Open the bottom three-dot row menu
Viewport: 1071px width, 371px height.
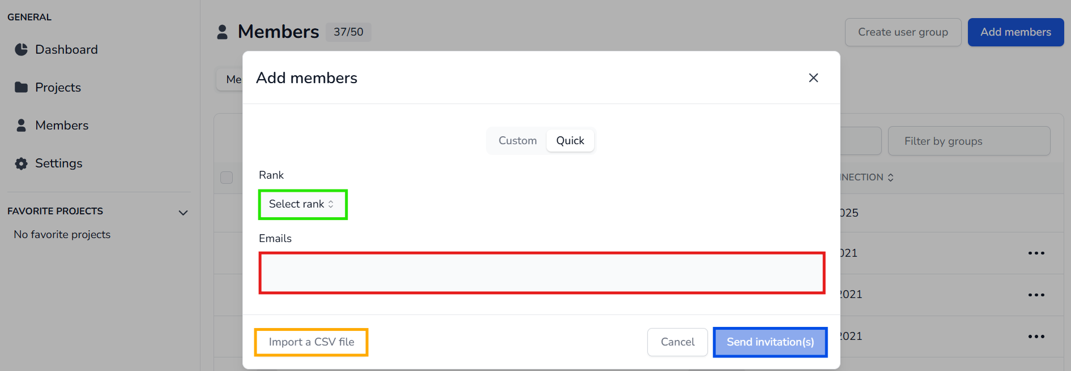(1036, 337)
